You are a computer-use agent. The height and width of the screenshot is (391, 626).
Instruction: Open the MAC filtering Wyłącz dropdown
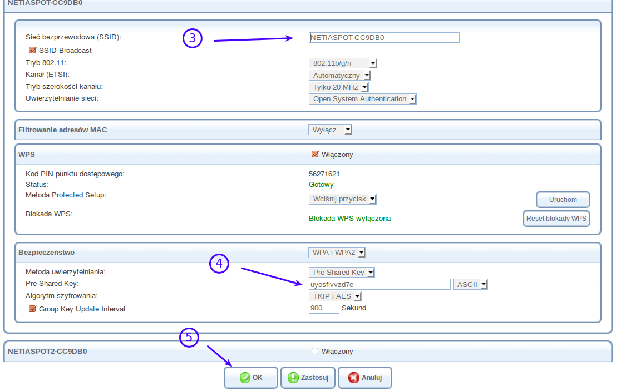click(330, 130)
